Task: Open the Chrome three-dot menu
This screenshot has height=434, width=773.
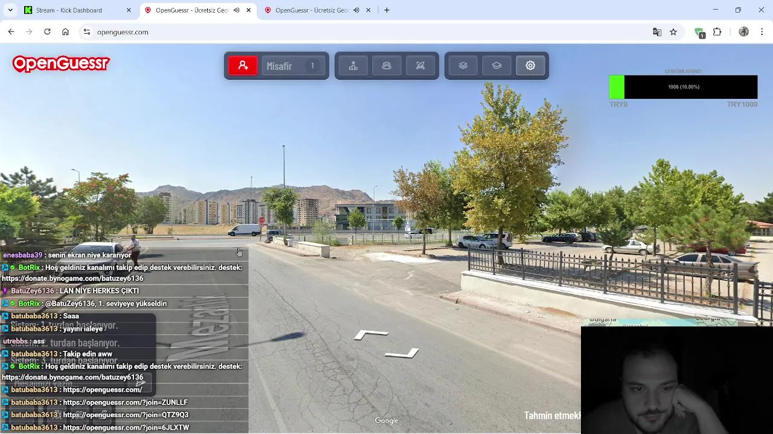Action: (x=762, y=32)
